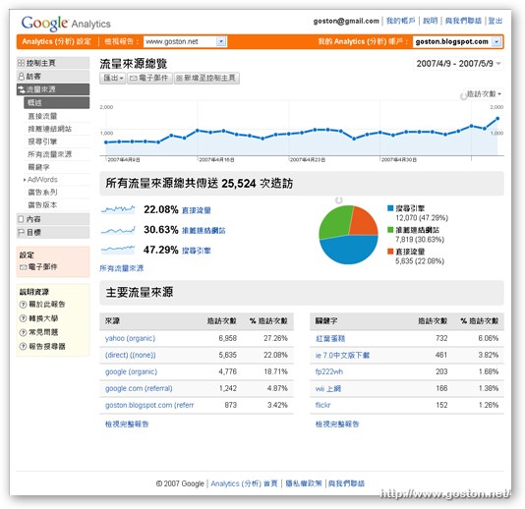The image size is (525, 509).
Task: Click the visitor person icon beside 訪客
Action: [21, 77]
